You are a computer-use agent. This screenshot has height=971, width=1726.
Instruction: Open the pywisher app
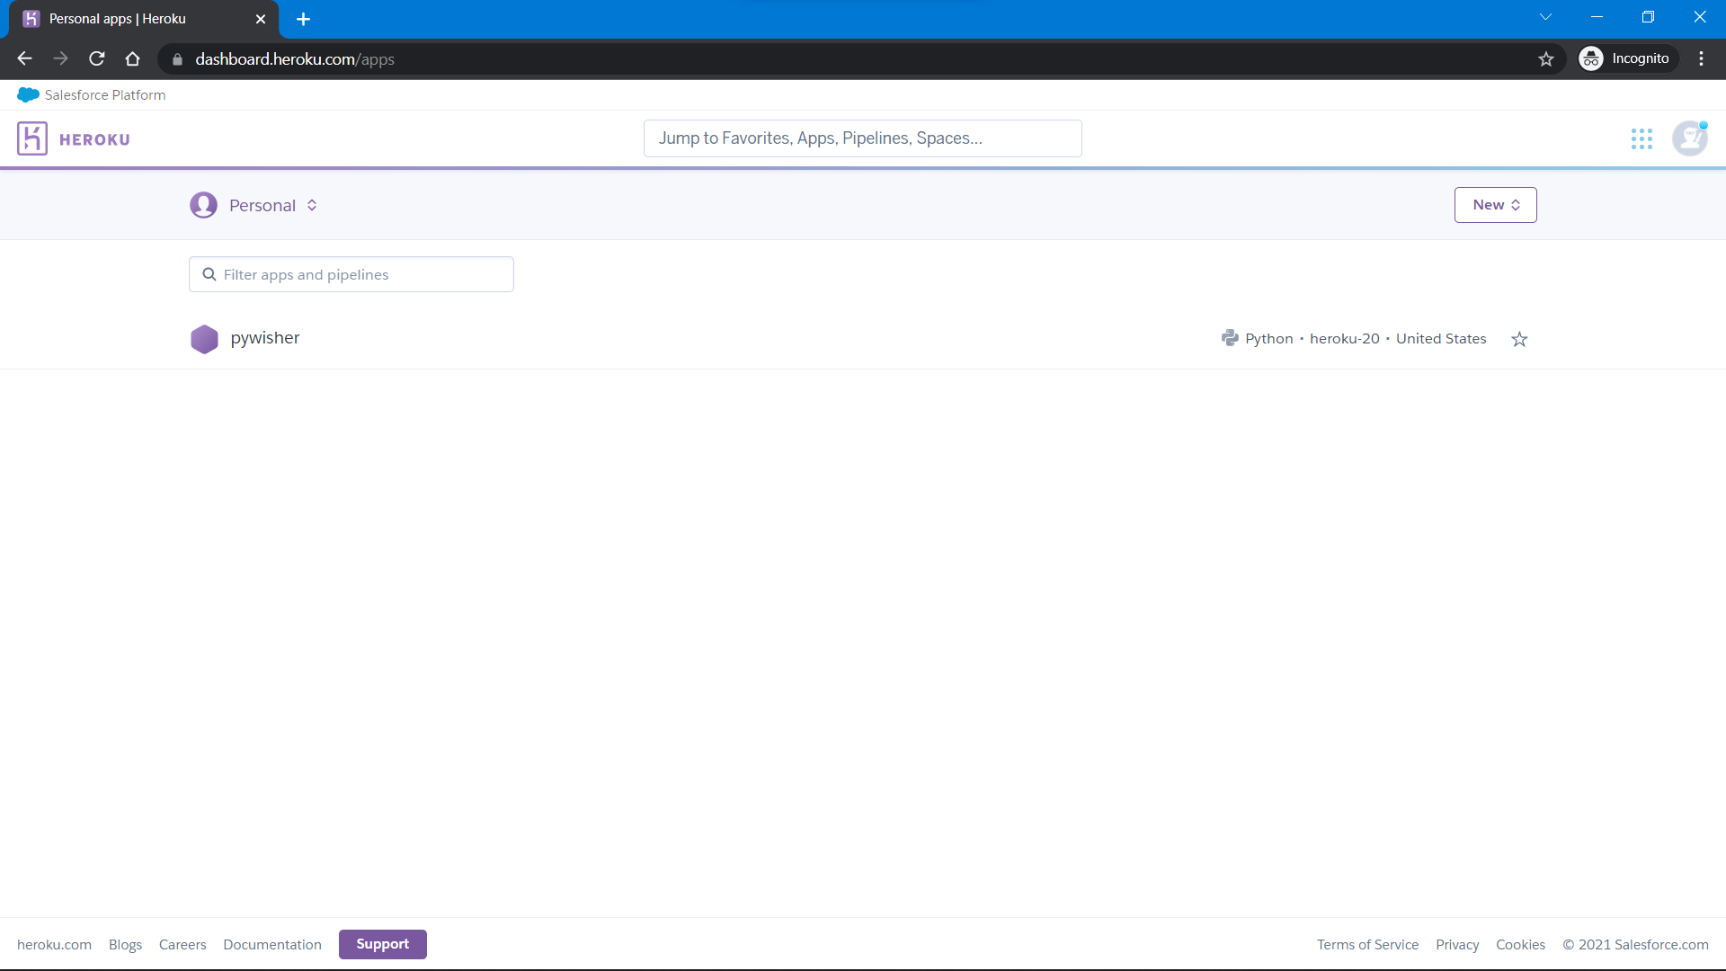(265, 338)
